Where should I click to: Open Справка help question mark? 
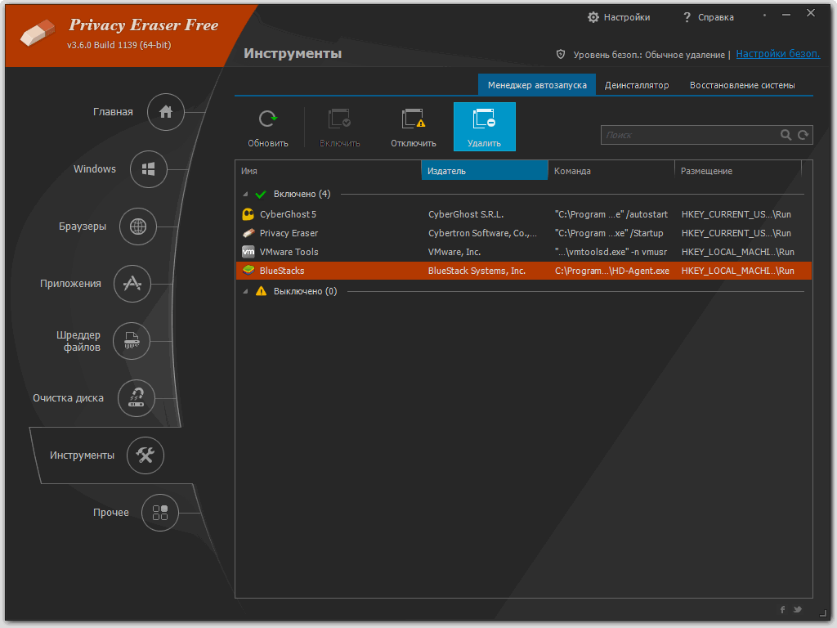click(x=708, y=17)
